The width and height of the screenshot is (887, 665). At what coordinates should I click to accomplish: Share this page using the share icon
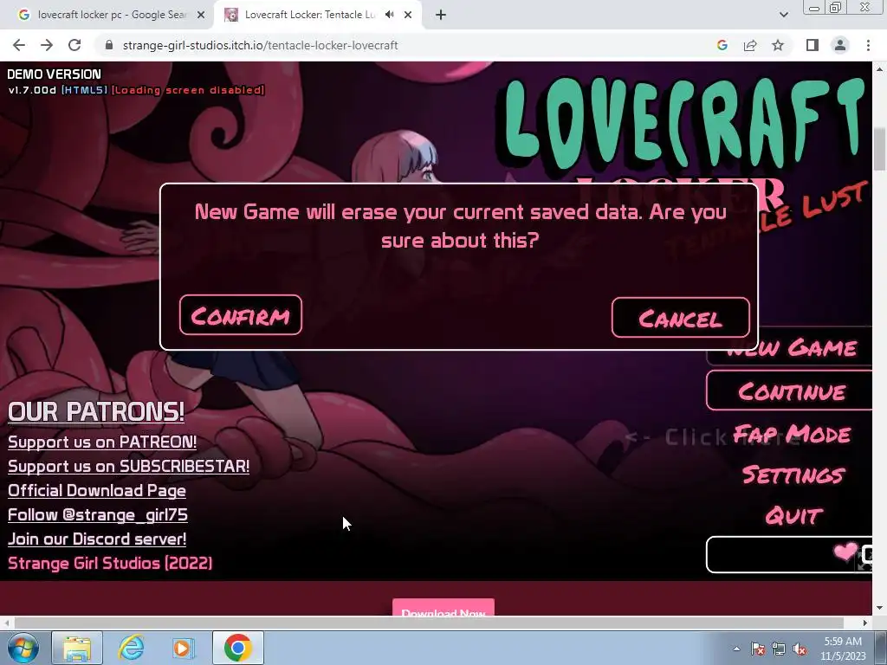coord(750,45)
